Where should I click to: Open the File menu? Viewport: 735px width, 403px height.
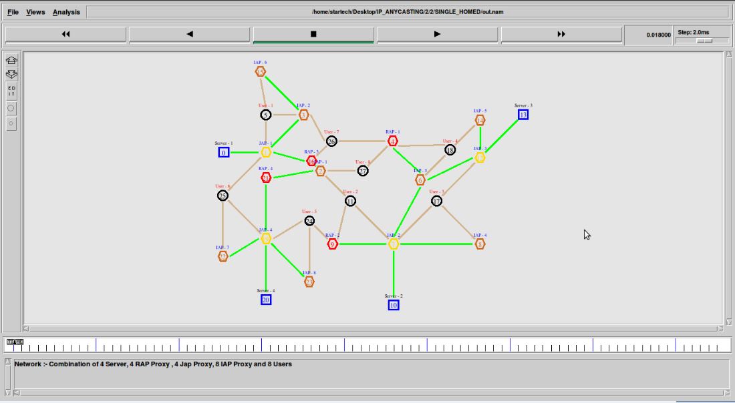(x=13, y=12)
